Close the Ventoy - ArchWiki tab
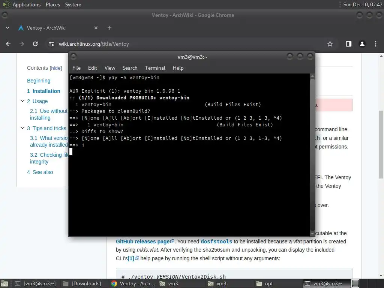Image resolution: width=384 pixels, height=288 pixels. tap(96, 28)
